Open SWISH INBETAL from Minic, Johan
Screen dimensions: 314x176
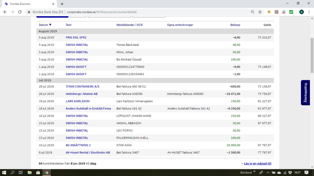pos(77,52)
